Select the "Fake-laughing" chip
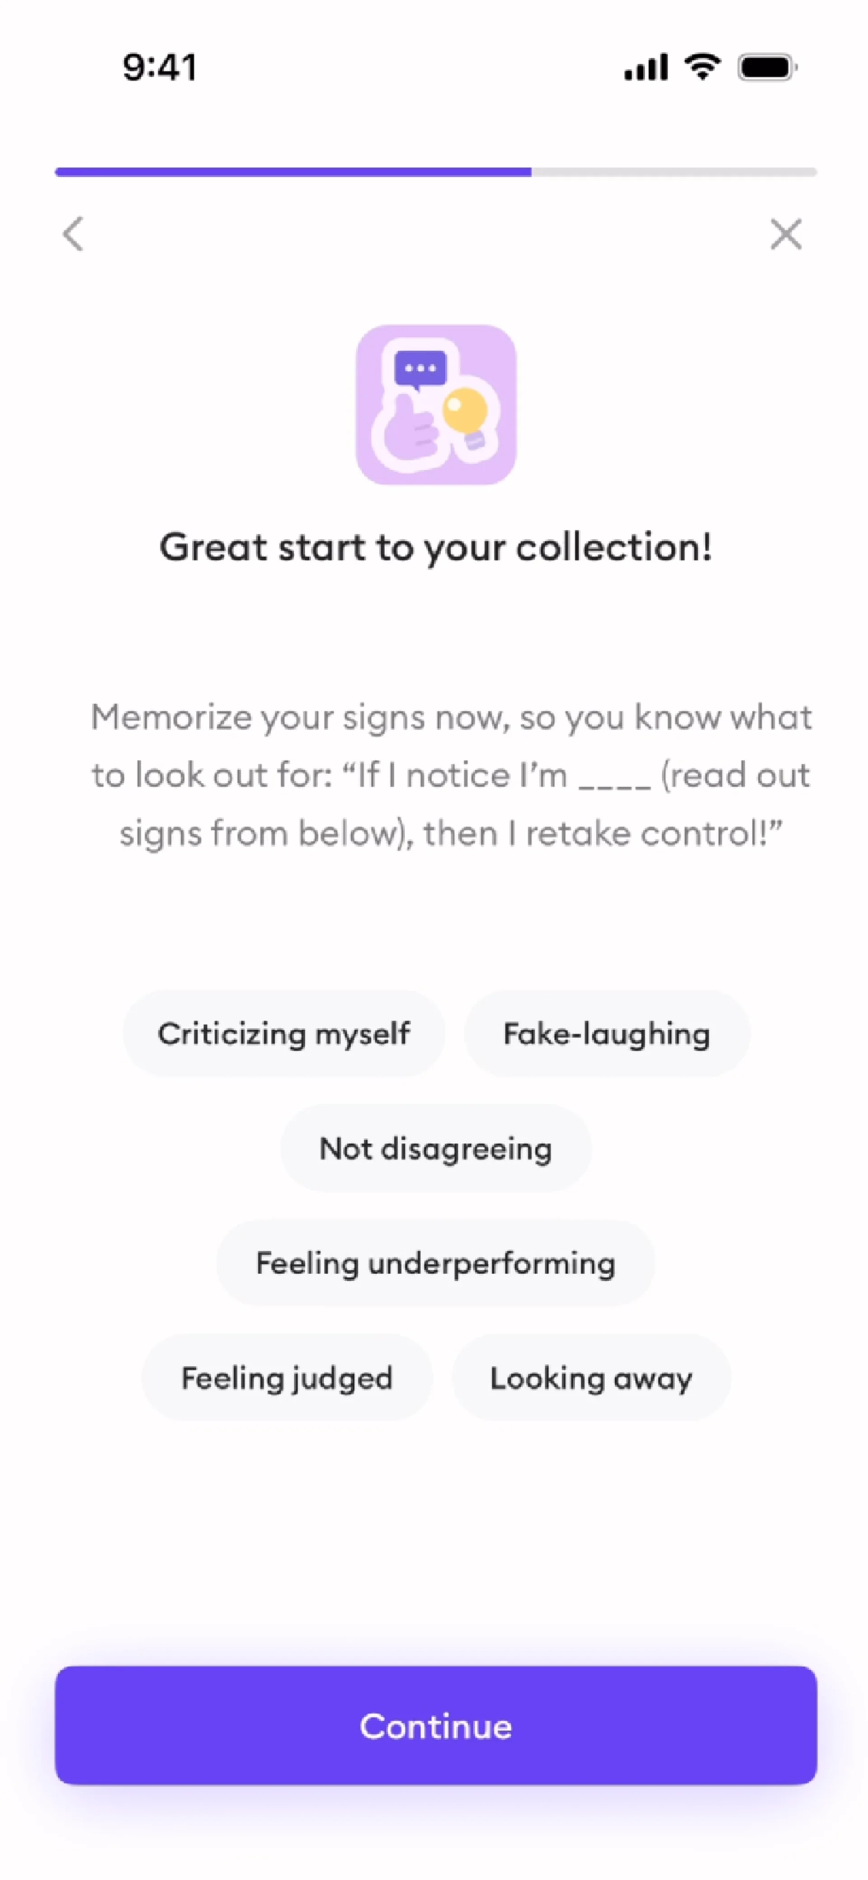Viewport: 868px width, 1880px height. pyautogui.click(x=607, y=1033)
